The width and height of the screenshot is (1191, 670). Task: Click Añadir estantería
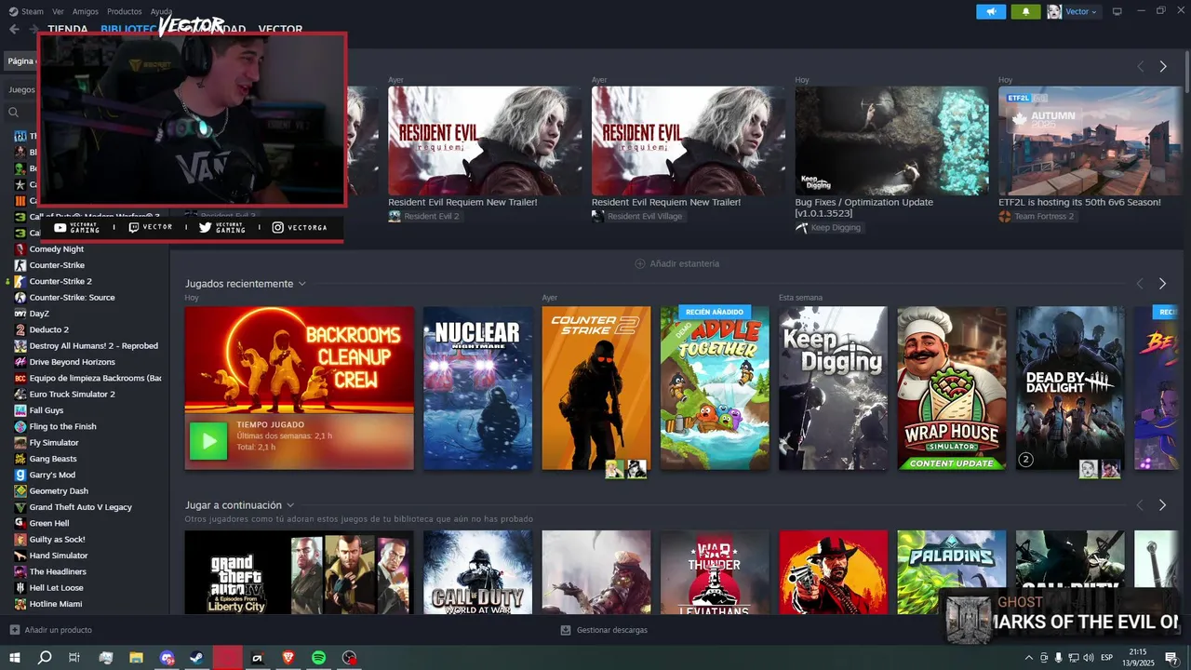click(x=676, y=263)
